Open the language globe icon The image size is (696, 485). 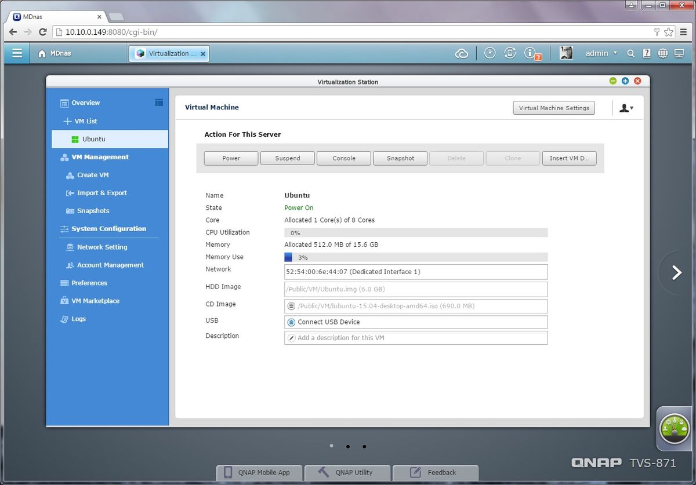pyautogui.click(x=663, y=53)
